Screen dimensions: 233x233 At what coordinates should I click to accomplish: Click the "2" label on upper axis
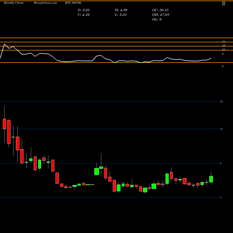(x=223, y=66)
